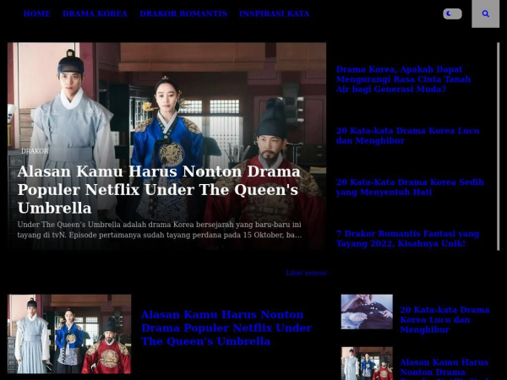This screenshot has width=507, height=380.
Task: Select the DRAKOR category label on featured image
Action: click(35, 151)
